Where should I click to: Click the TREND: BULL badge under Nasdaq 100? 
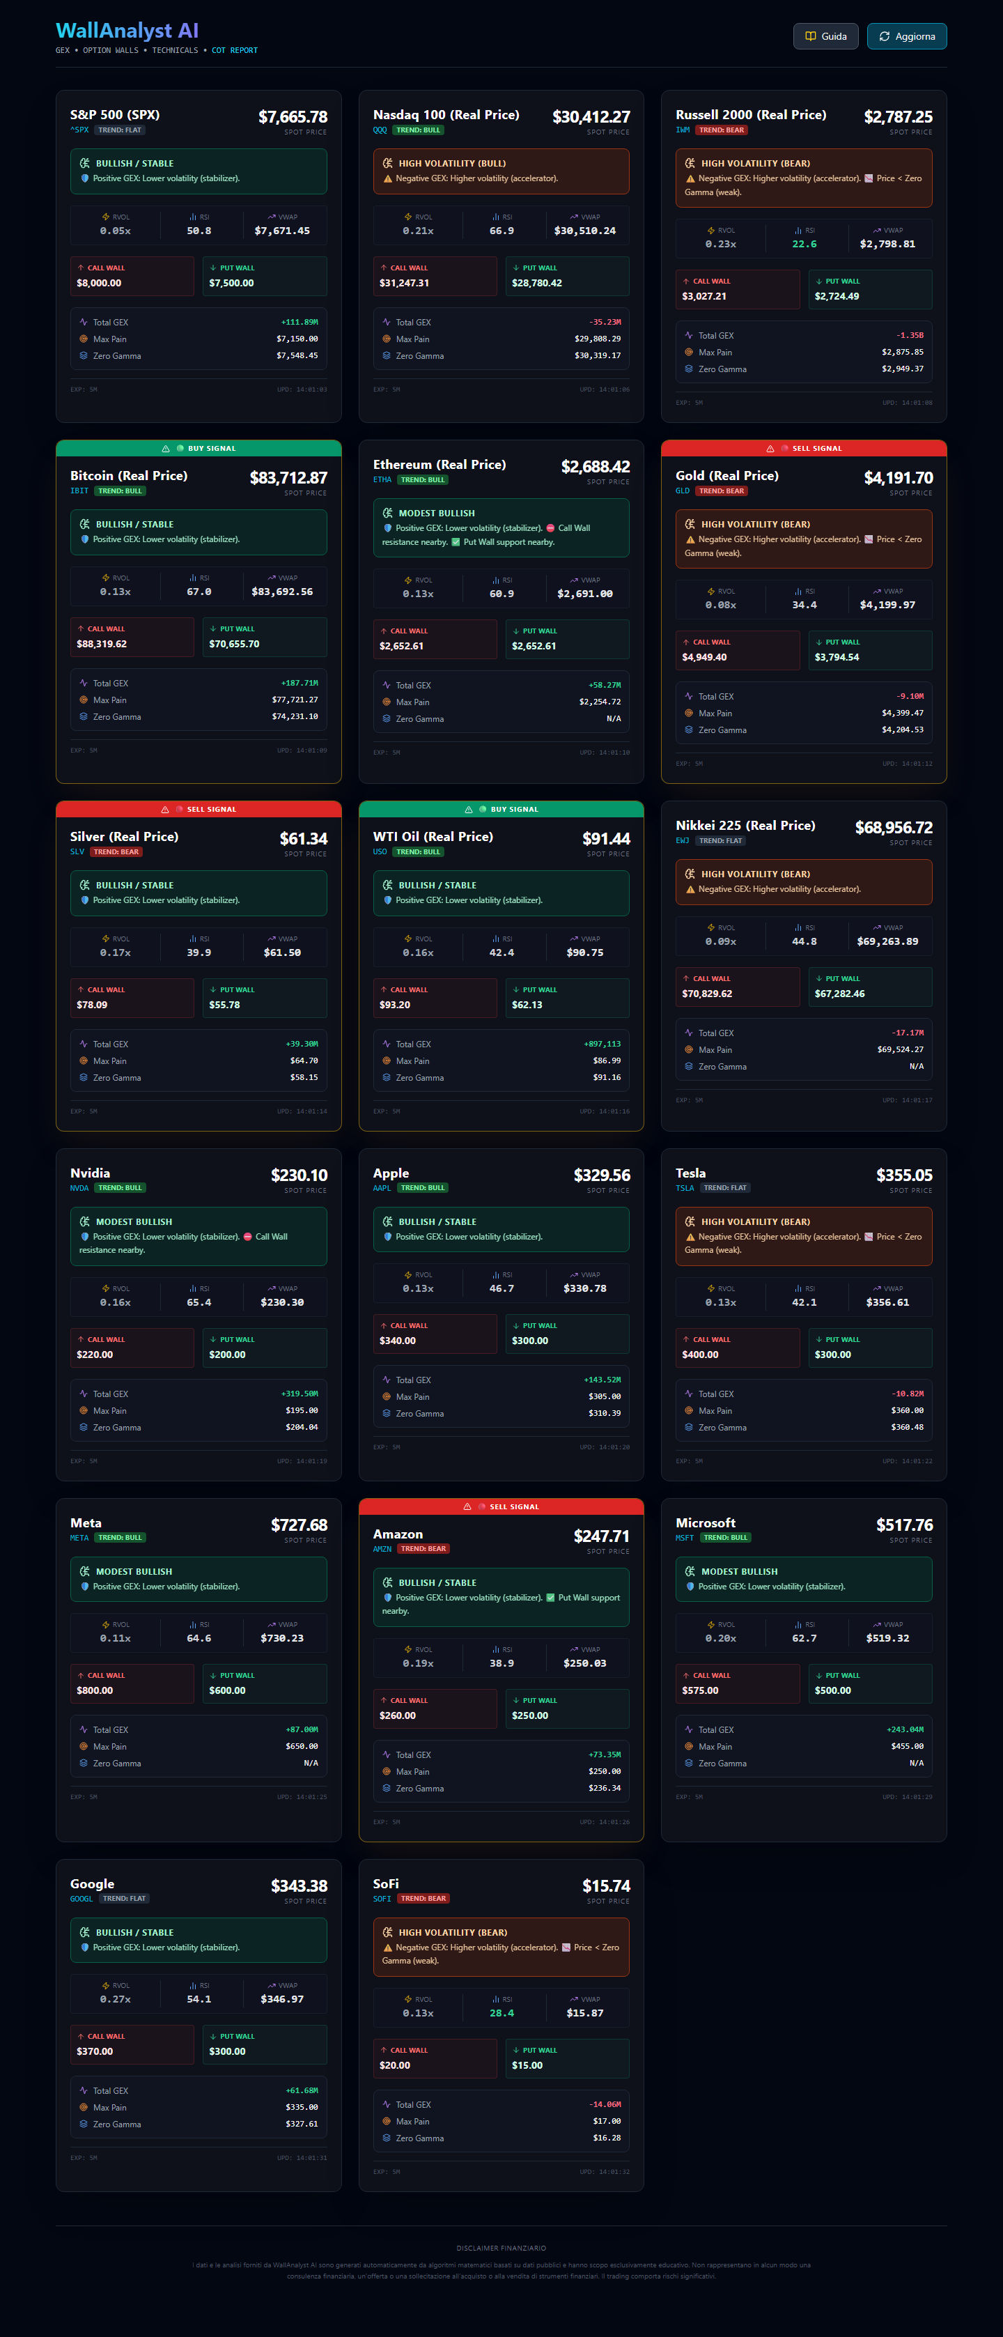[x=419, y=130]
